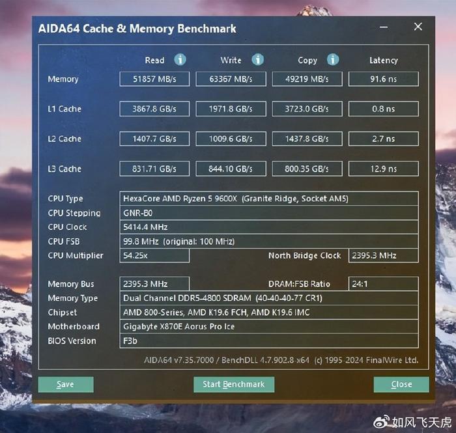The height and width of the screenshot is (433, 456).
Task: Click the L2 Cache row label
Action: [x=64, y=139]
